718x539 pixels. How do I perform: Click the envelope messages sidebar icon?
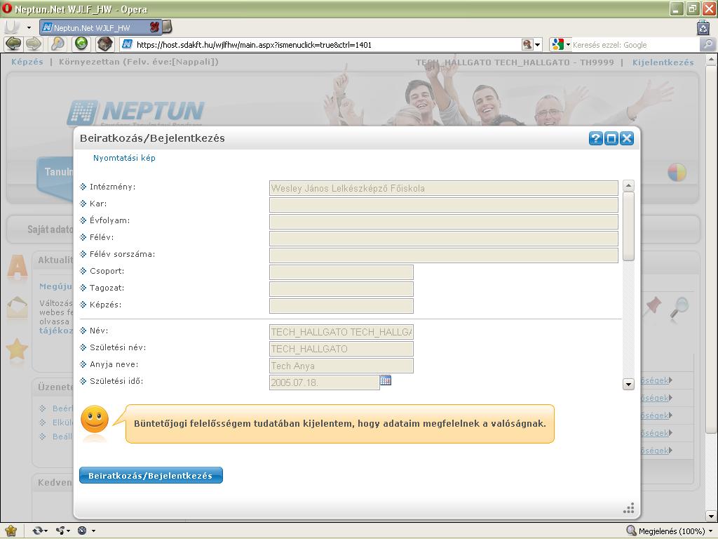(17, 307)
